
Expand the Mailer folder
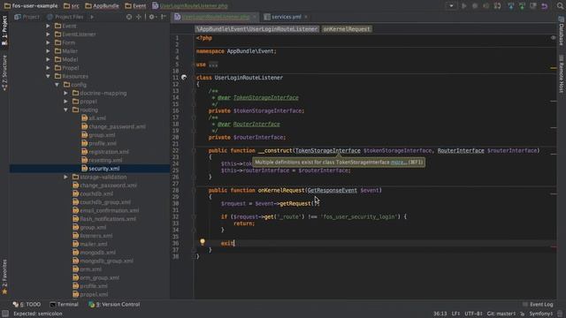48,51
